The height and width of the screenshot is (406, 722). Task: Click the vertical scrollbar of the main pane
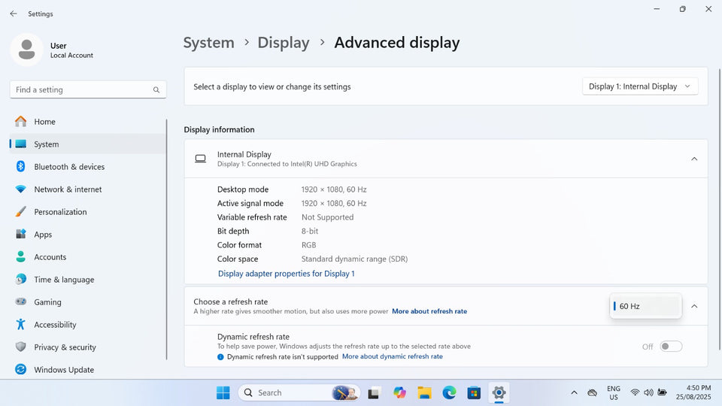[719, 210]
